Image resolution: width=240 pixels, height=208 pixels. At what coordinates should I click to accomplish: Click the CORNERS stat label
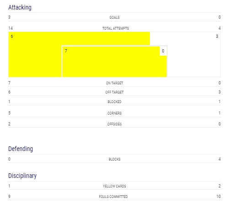[114, 113]
